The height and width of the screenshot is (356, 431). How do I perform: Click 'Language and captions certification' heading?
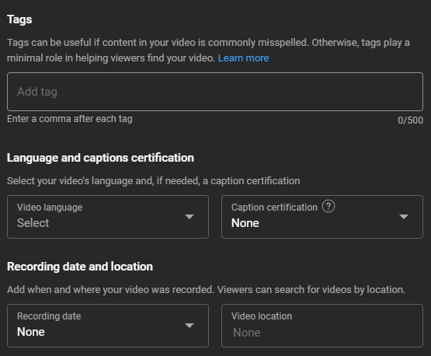(101, 159)
